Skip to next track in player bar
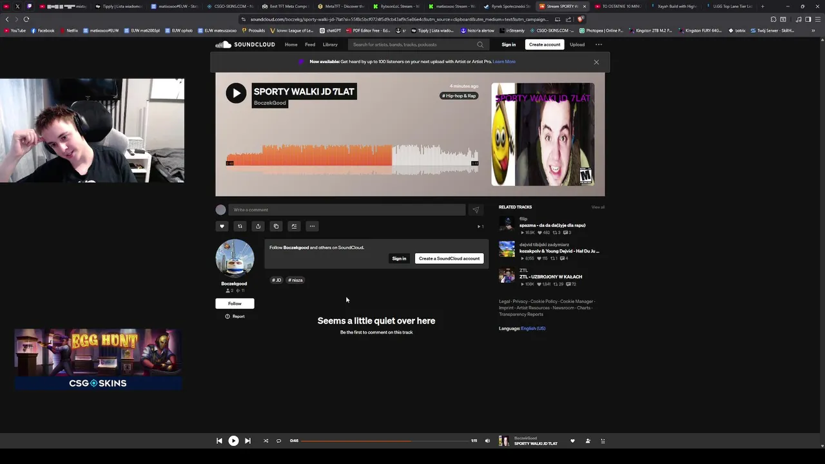 click(x=247, y=441)
